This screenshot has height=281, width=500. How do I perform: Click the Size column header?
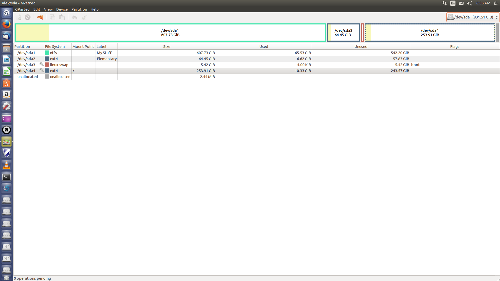[x=167, y=47]
